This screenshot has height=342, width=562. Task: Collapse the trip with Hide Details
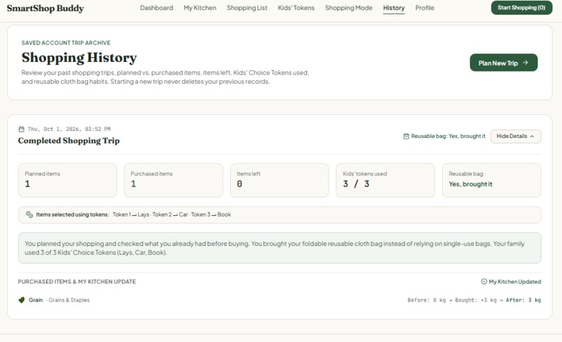pyautogui.click(x=515, y=136)
